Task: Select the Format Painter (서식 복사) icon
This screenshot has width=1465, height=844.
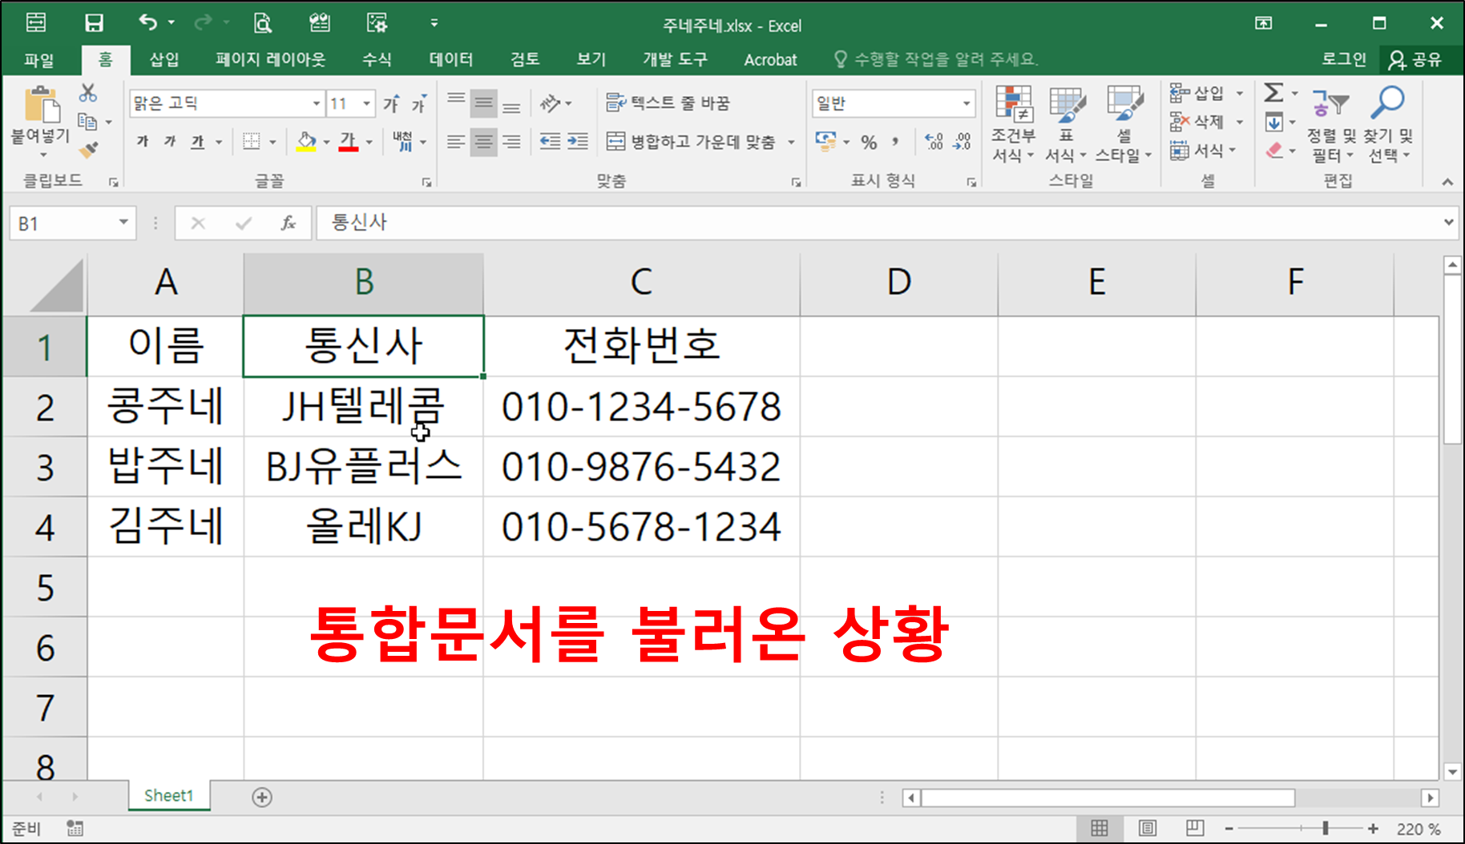Action: [90, 148]
